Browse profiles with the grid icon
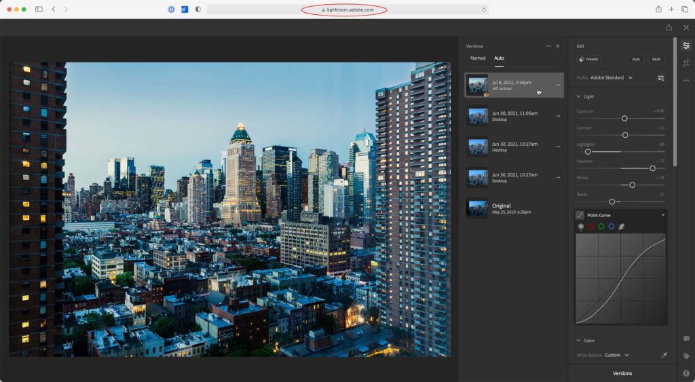Viewport: 695px width, 382px height. coord(661,78)
